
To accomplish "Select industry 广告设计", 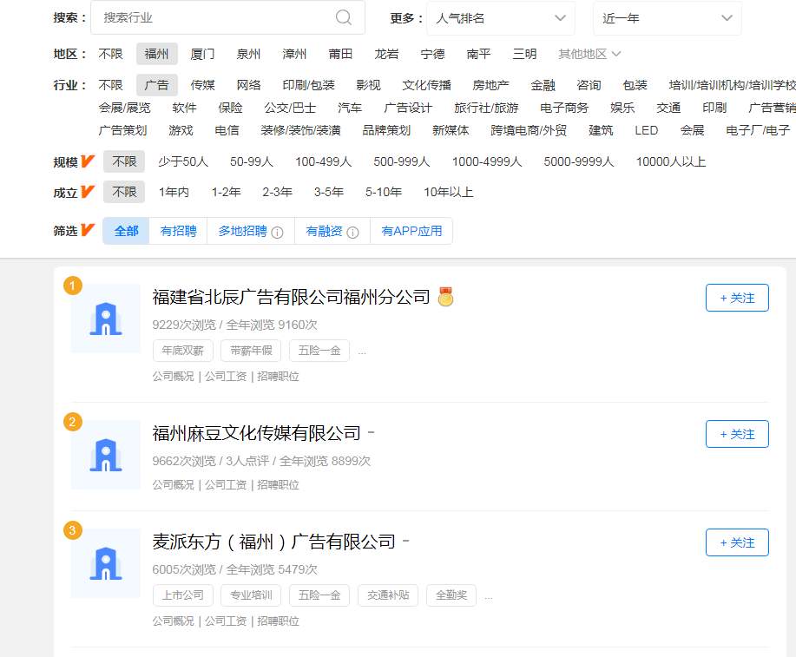I will 408,108.
